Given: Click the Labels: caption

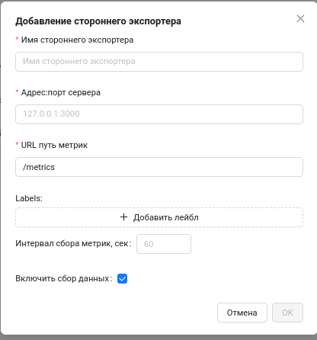Looking at the screenshot, I should click(x=29, y=198).
